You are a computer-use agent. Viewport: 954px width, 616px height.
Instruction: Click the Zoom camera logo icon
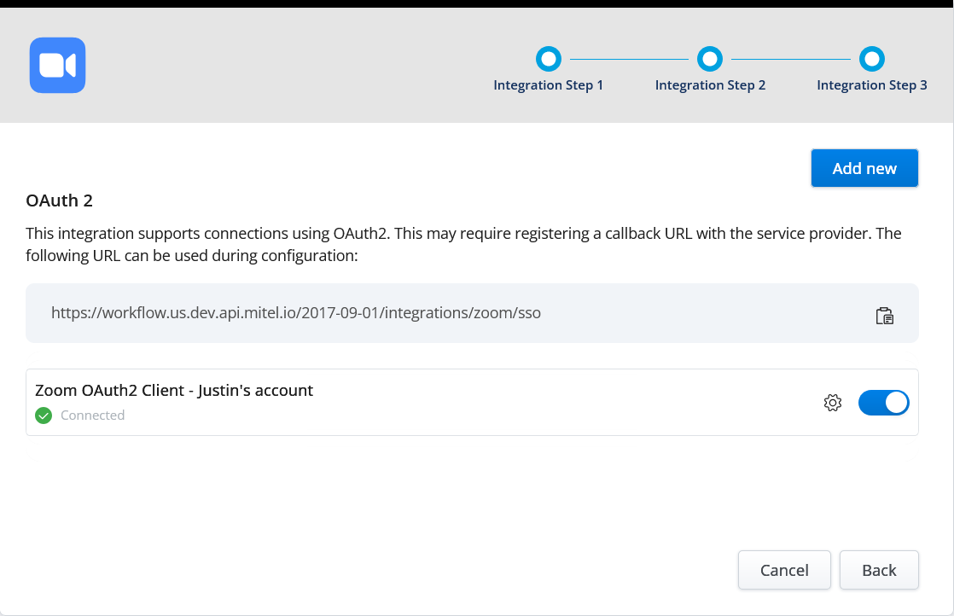(x=57, y=65)
